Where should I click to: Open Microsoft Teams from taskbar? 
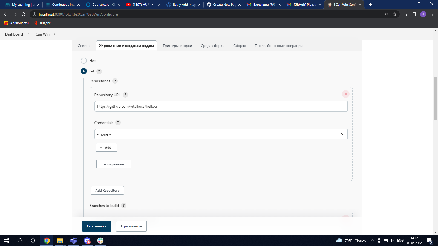coord(74,241)
